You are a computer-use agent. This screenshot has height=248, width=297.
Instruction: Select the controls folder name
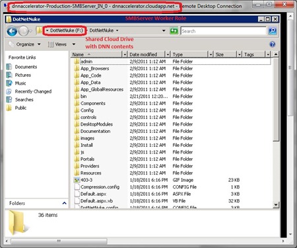[88, 117]
